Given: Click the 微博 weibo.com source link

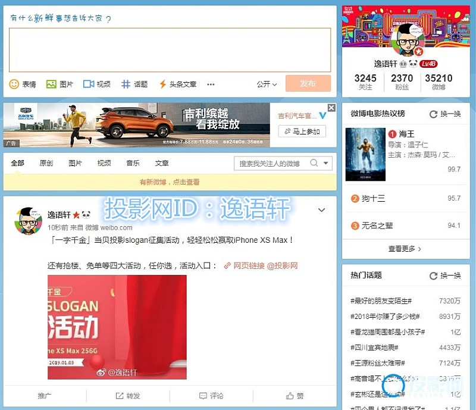Looking at the screenshot, I should [109, 227].
